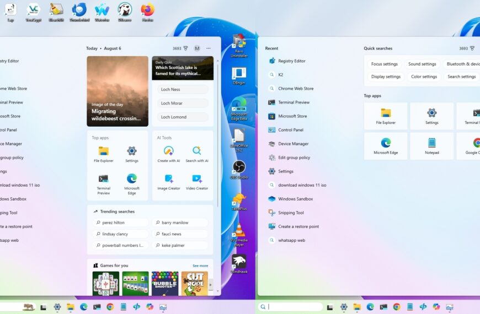
Task: Select the LibreOffice 26.2 desktop icon
Action: pyautogui.click(x=239, y=140)
